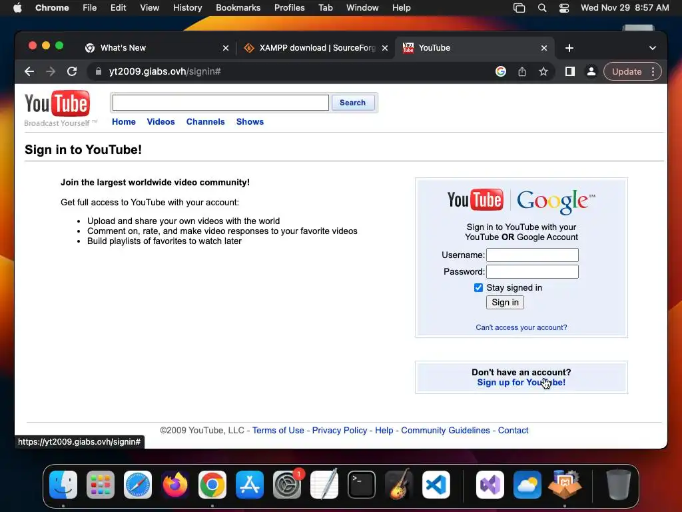The width and height of the screenshot is (682, 512).
Task: Open the Window menu
Action: tap(362, 8)
